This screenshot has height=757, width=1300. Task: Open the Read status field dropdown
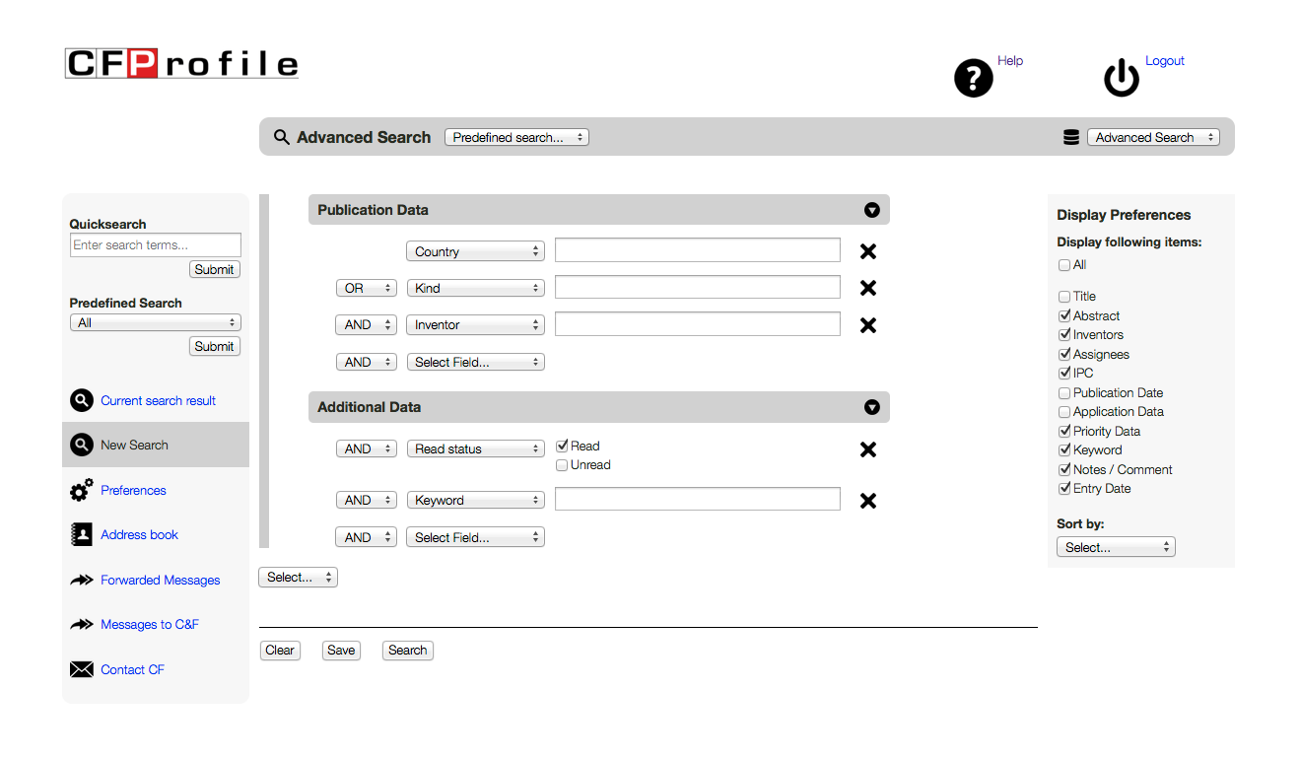[x=475, y=448]
